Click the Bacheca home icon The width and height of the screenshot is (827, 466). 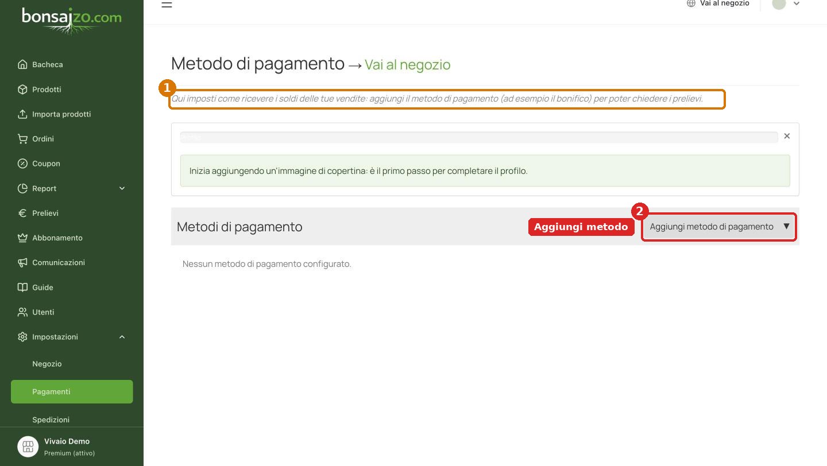22,64
